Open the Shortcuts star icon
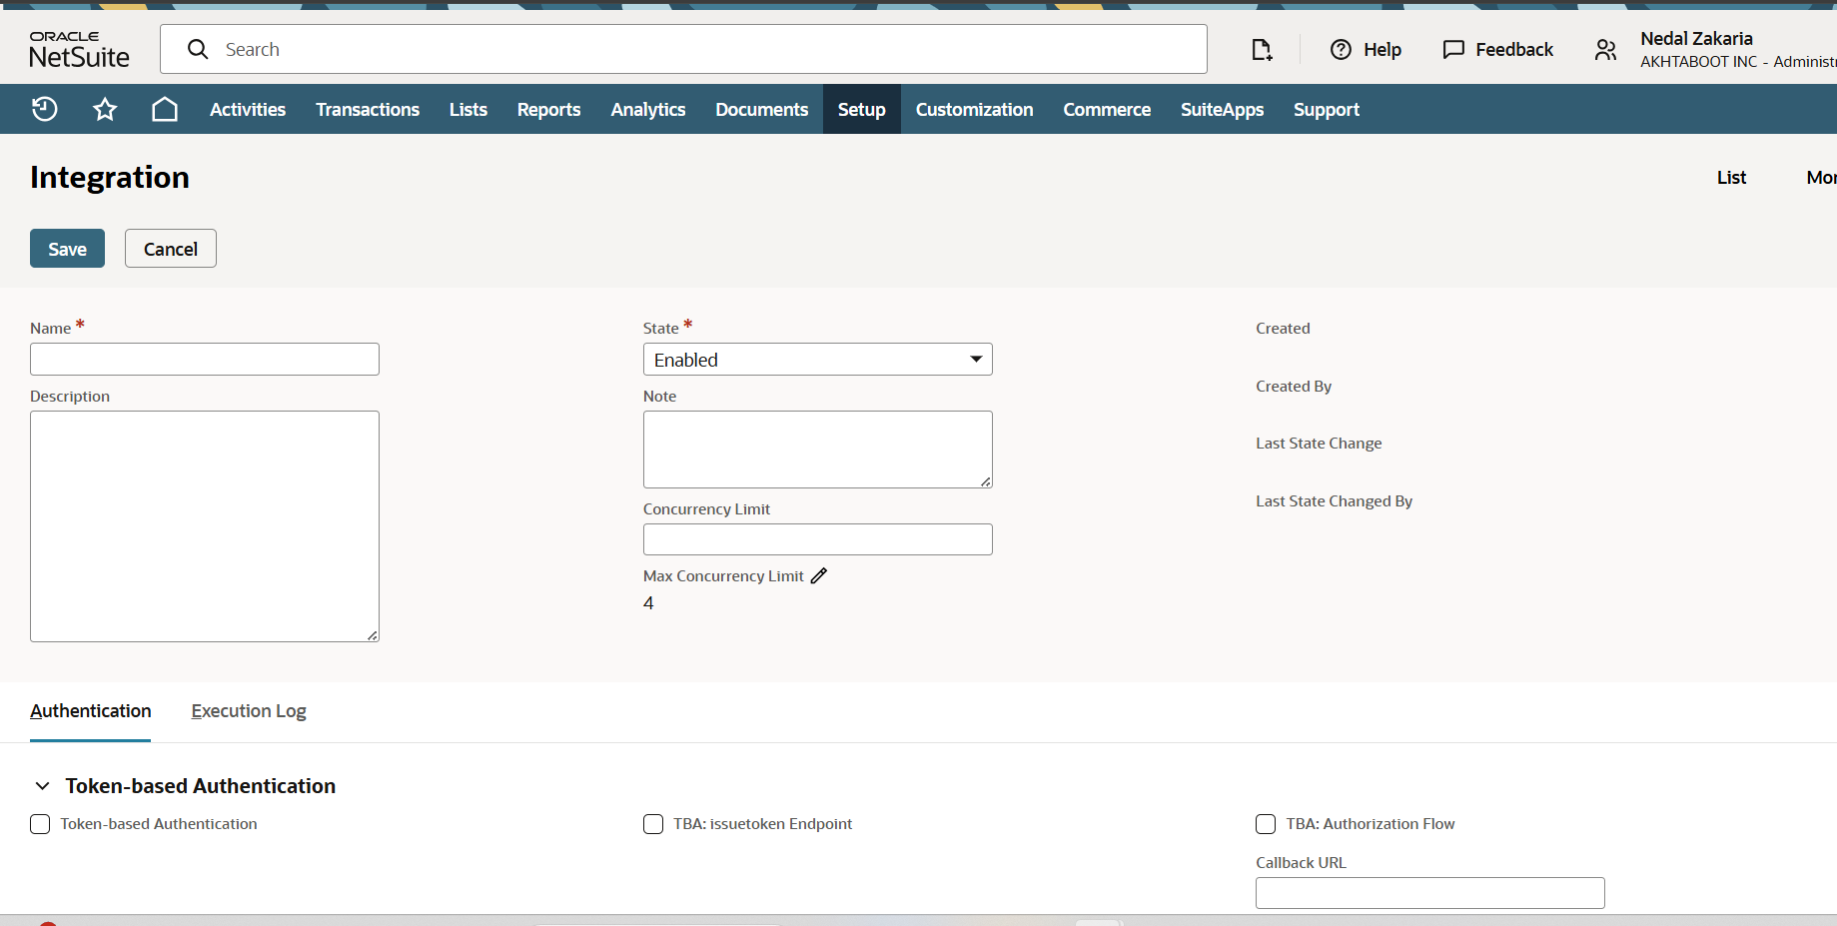Image resolution: width=1837 pixels, height=926 pixels. tap(105, 109)
